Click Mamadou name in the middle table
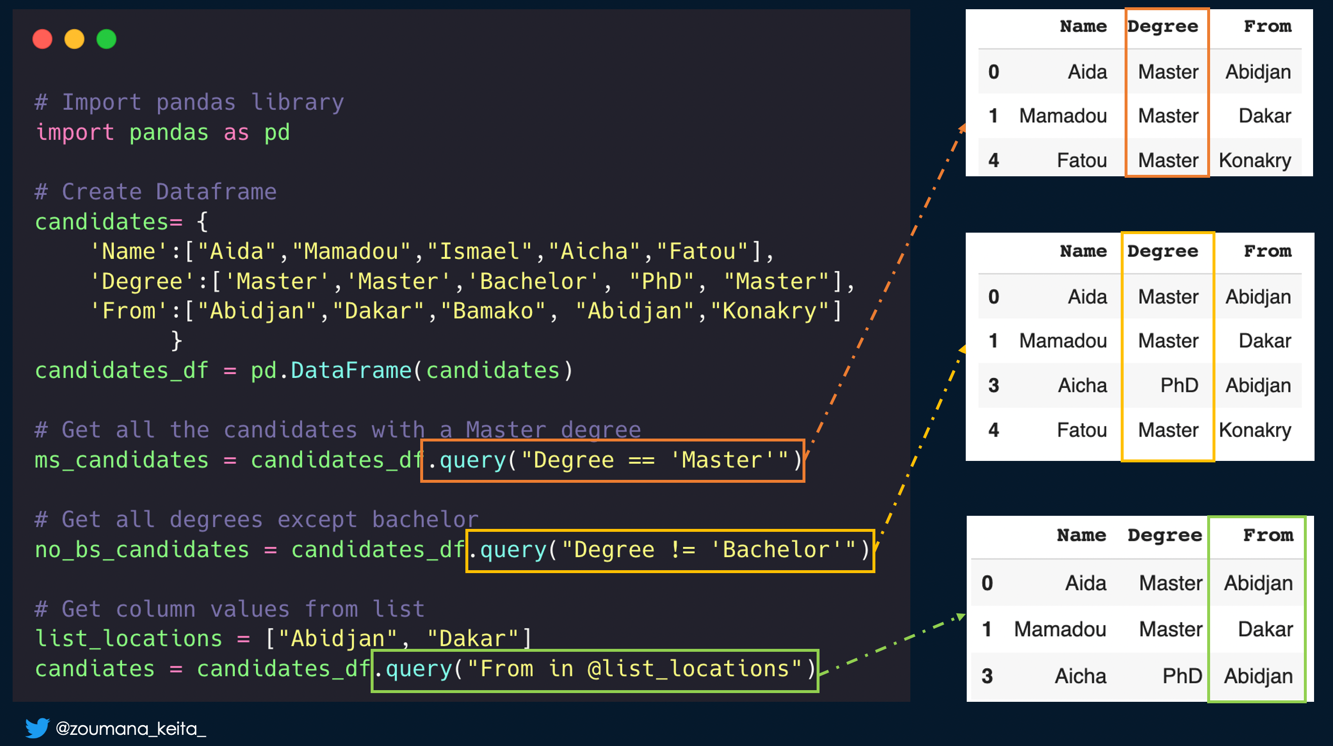1333x746 pixels. [1063, 341]
